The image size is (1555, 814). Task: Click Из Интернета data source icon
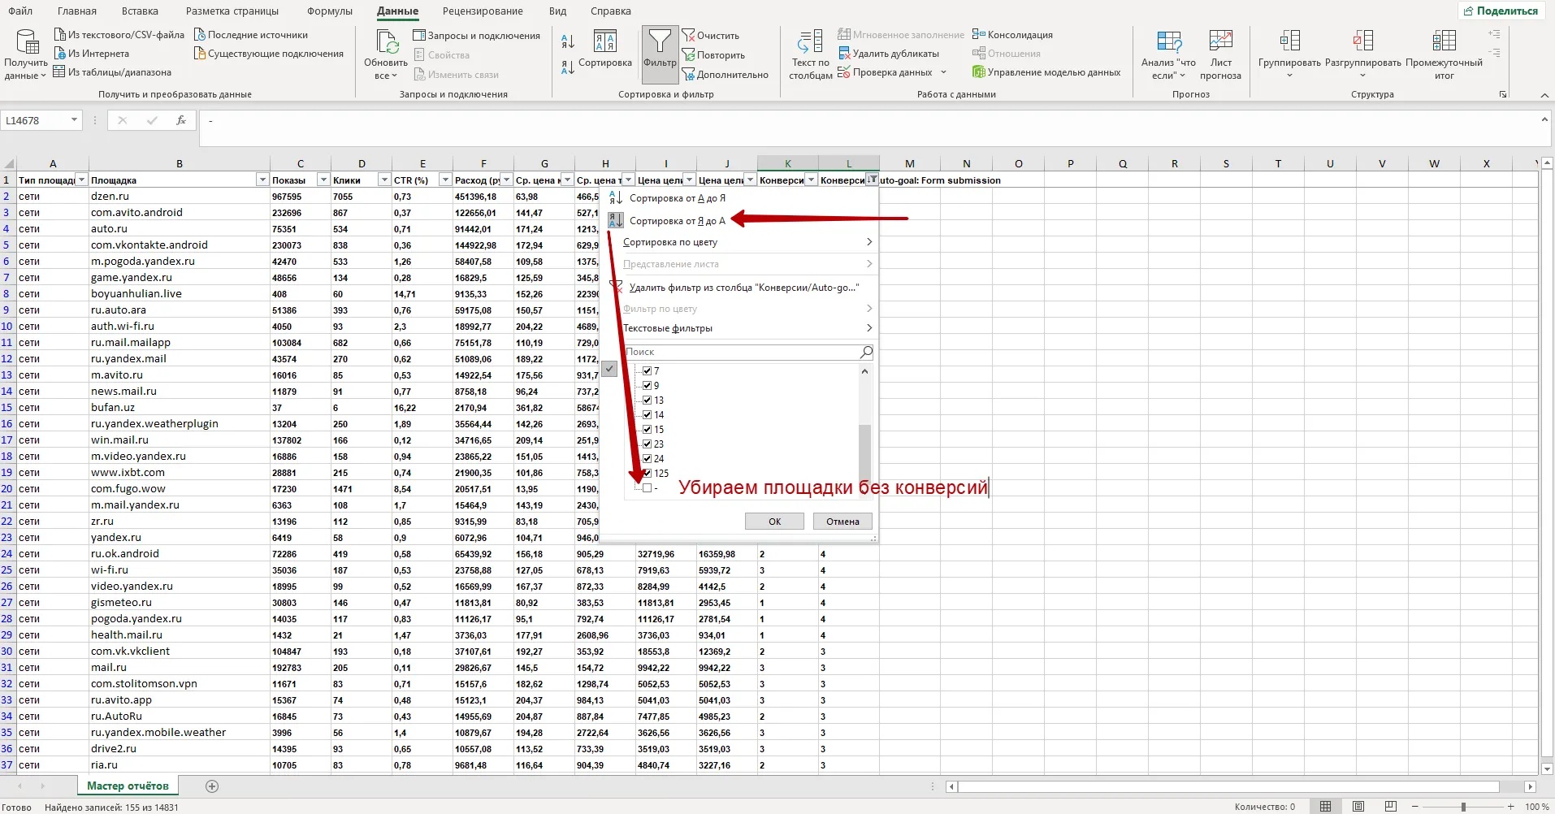(x=59, y=54)
